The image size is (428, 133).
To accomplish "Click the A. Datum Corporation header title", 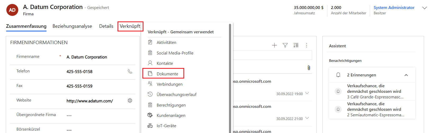I will coord(53,7).
